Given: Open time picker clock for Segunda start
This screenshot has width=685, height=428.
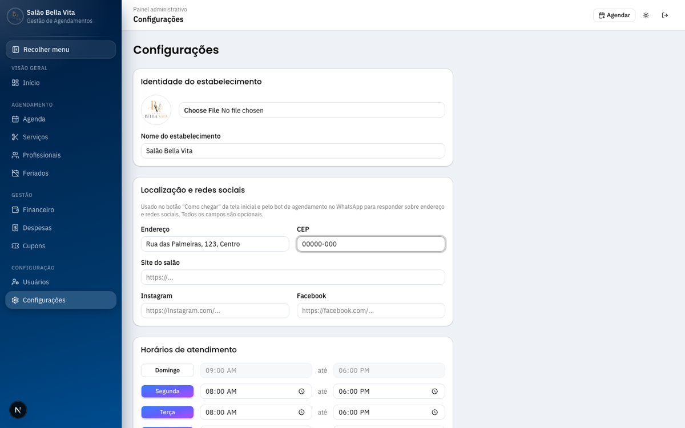Looking at the screenshot, I should (301, 391).
